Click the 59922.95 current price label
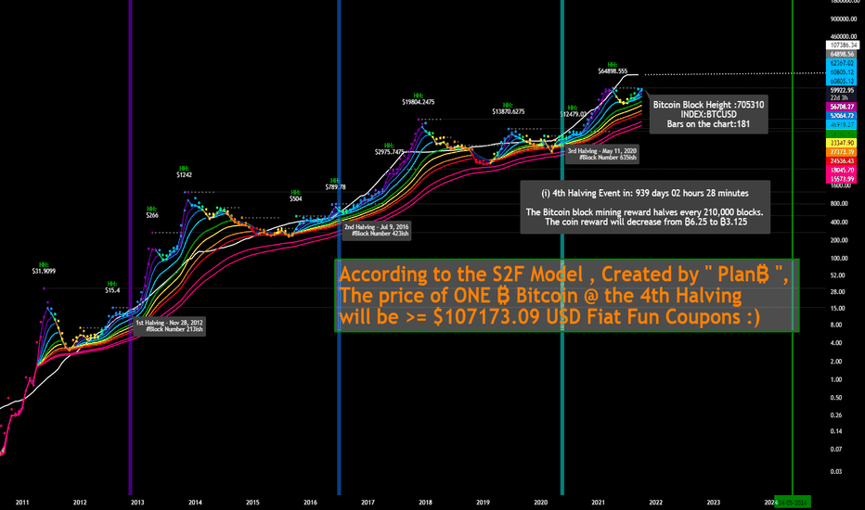This screenshot has height=510, width=865. (842, 90)
